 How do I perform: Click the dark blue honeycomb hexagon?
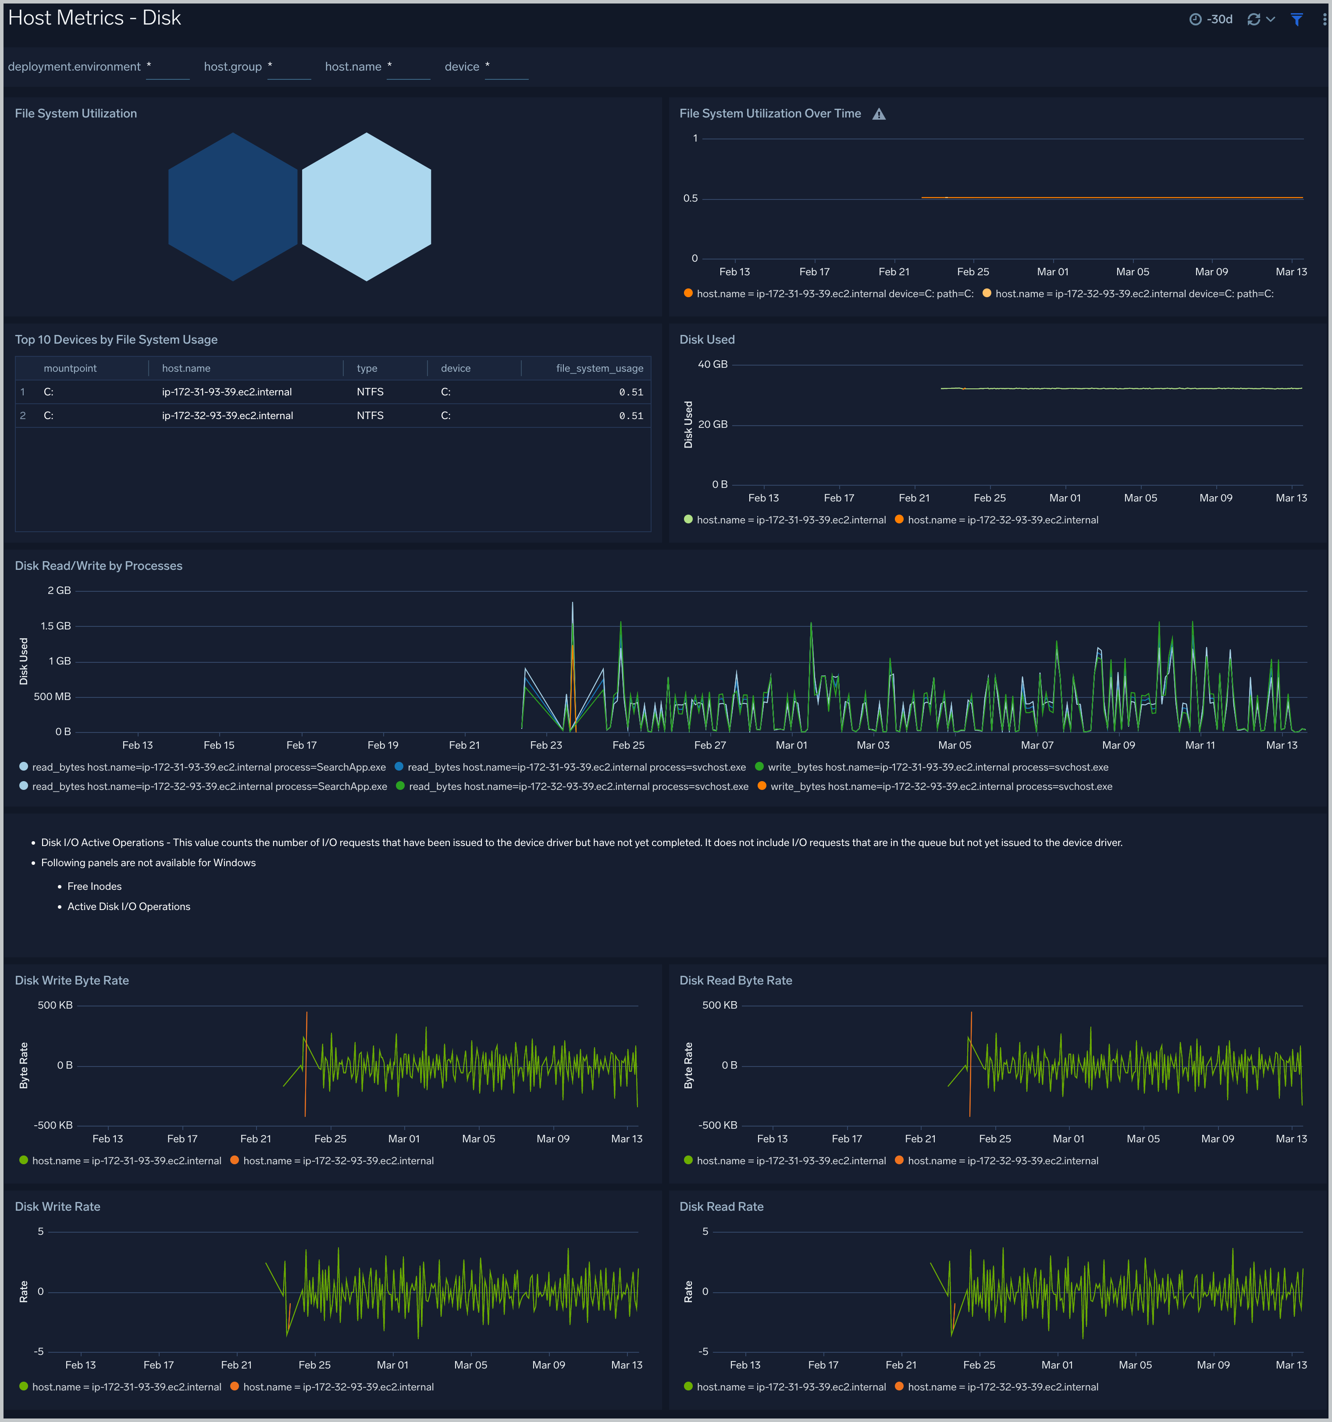(x=232, y=207)
